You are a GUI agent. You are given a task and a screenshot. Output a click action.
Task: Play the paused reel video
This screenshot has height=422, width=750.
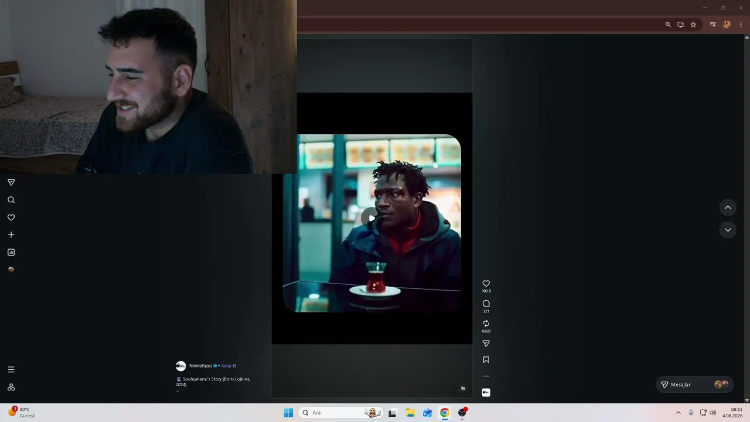(x=371, y=218)
